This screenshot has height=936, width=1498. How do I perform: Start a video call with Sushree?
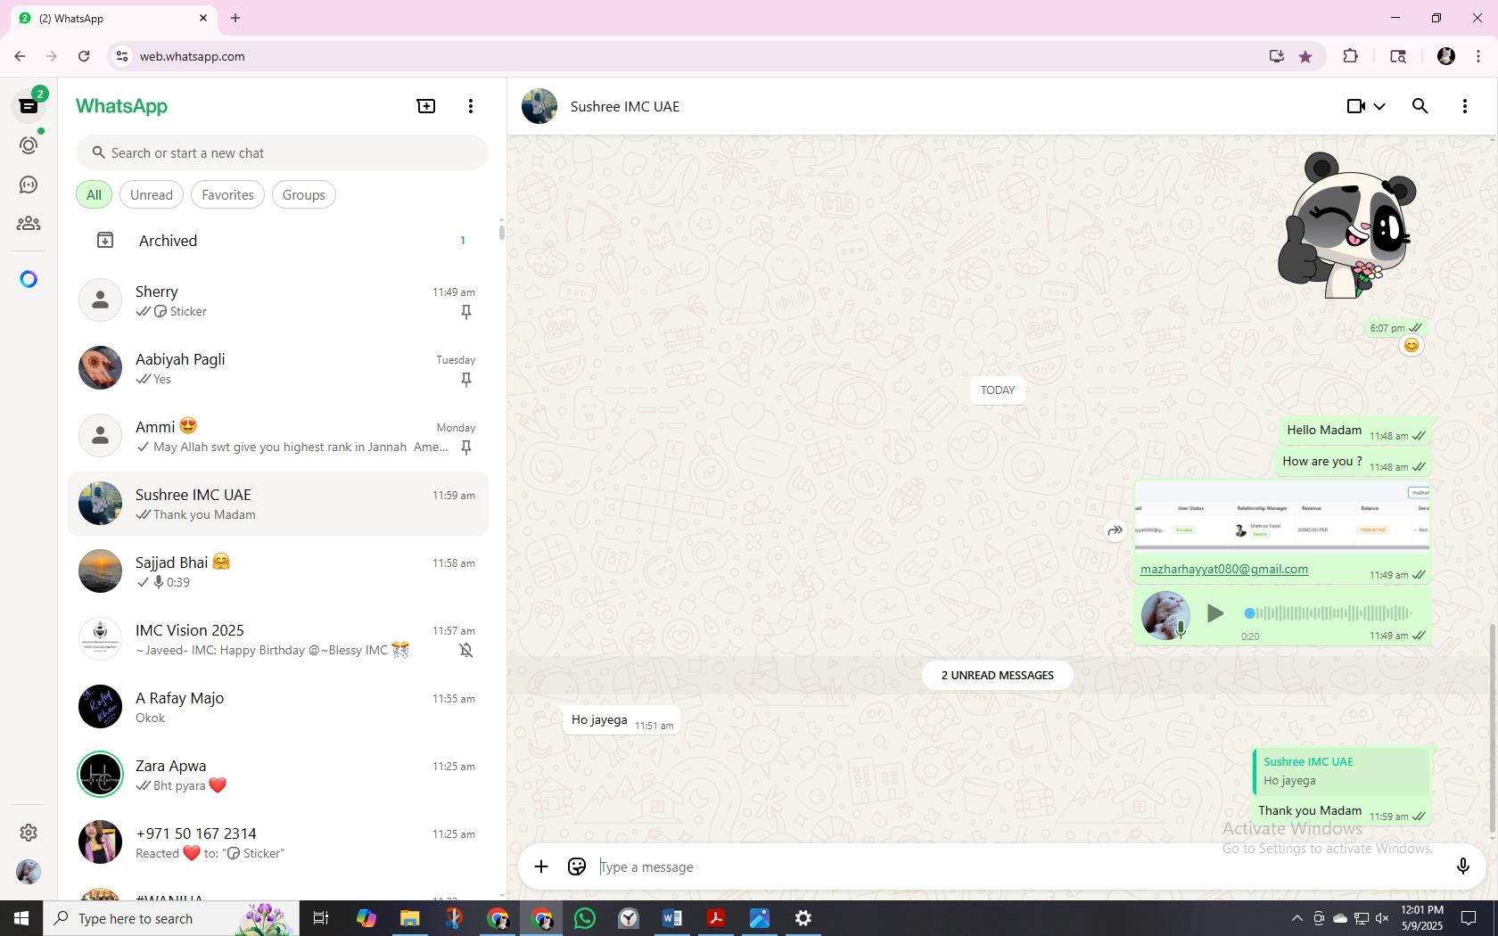click(1355, 106)
